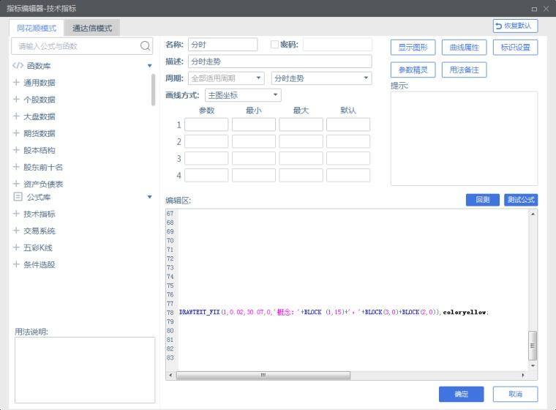Screen dimensions: 556x410
Task: Expand the 技术指标 formula node
Action: pos(16,214)
